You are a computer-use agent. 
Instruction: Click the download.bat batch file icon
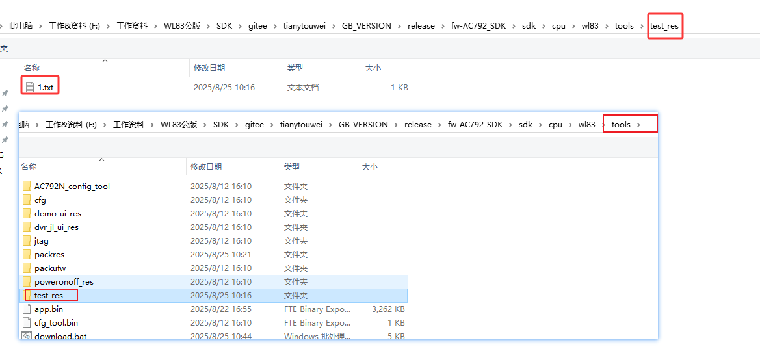click(x=27, y=335)
